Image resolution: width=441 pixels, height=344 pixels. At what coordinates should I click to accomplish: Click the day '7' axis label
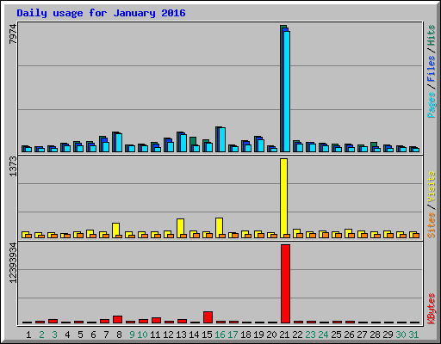coord(106,335)
